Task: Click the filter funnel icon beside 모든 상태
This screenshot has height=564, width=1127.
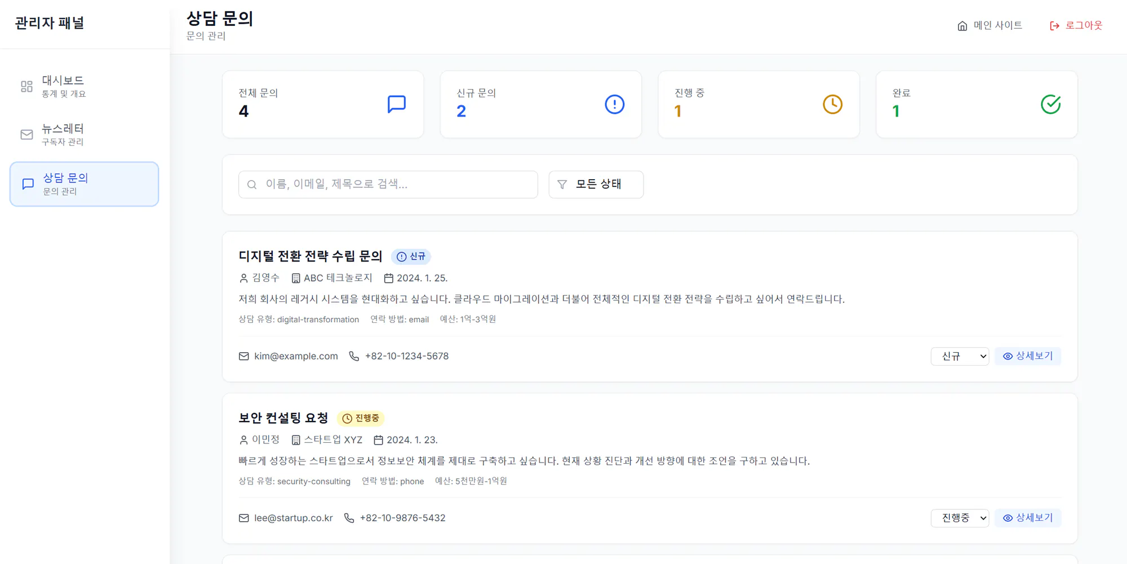Action: click(x=562, y=184)
